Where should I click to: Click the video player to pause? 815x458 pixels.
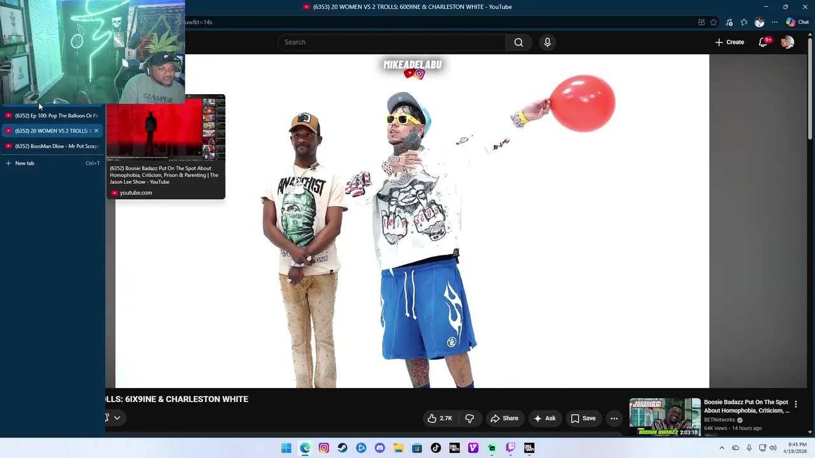click(412, 221)
